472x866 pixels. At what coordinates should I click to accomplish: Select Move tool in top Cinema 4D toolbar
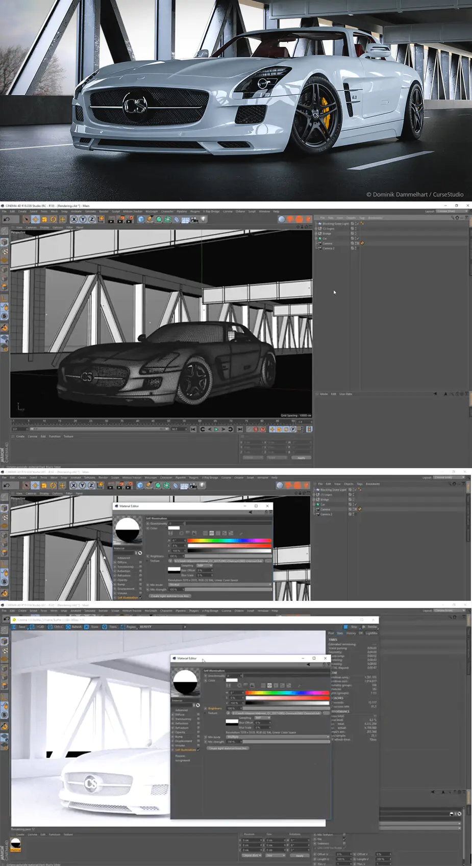[35, 219]
